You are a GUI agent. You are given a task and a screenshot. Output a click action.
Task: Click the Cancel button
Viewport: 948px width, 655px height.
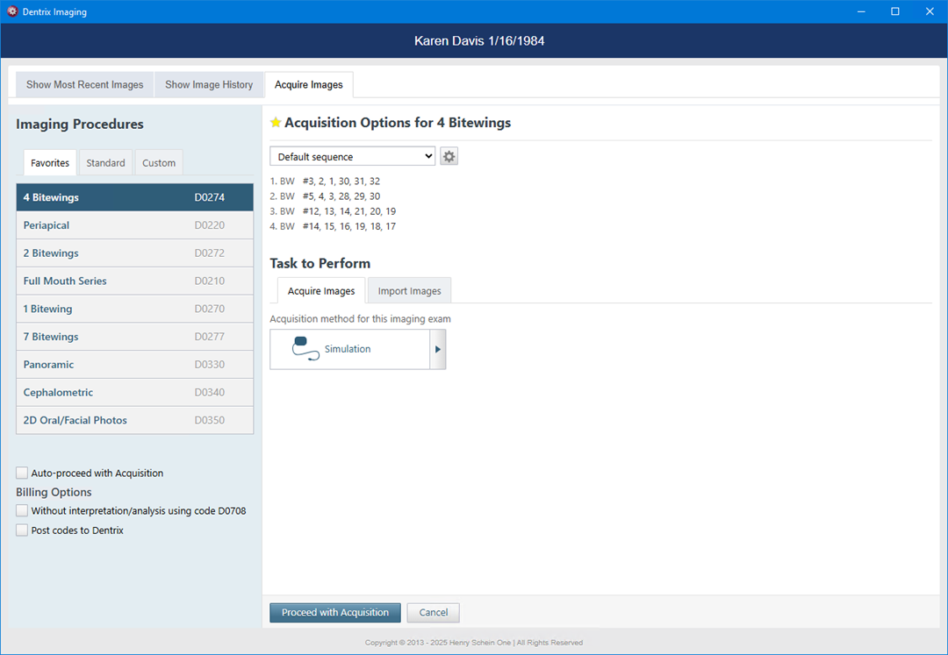pyautogui.click(x=434, y=612)
